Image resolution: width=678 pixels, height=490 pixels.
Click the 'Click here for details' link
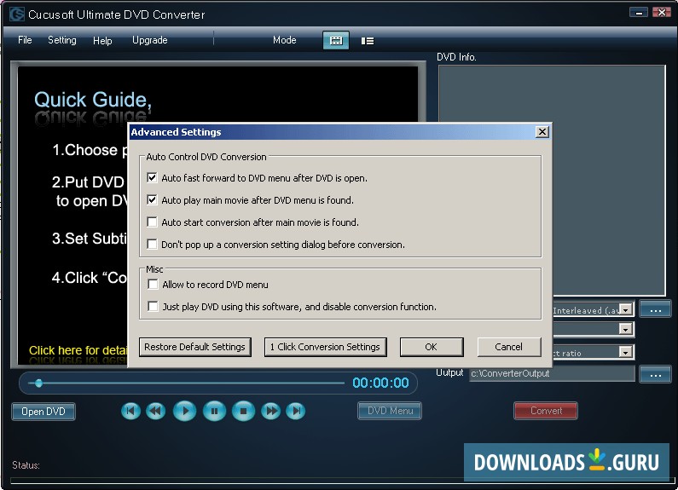(x=78, y=350)
